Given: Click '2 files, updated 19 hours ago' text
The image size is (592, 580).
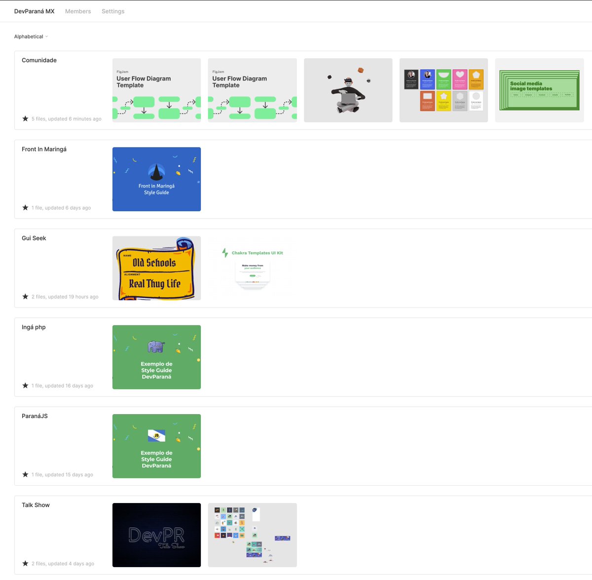Looking at the screenshot, I should [65, 297].
